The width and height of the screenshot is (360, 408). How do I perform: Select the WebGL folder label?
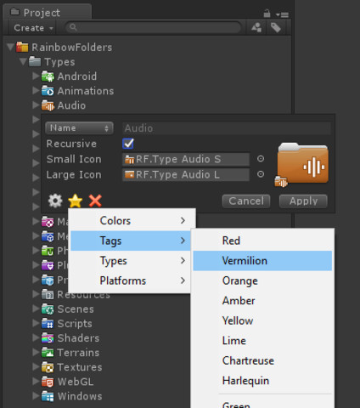[76, 382]
